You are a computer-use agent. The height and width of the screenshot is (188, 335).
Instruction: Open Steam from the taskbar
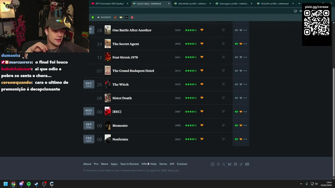pos(36,184)
